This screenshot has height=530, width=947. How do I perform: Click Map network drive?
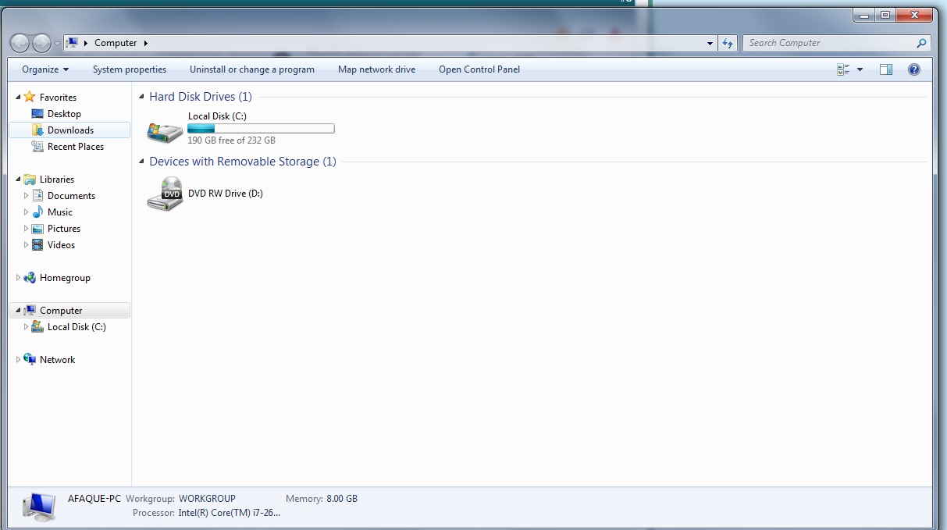(376, 69)
